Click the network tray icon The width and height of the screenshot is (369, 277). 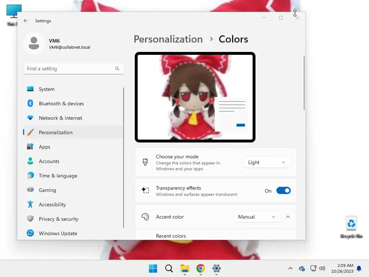313,268
